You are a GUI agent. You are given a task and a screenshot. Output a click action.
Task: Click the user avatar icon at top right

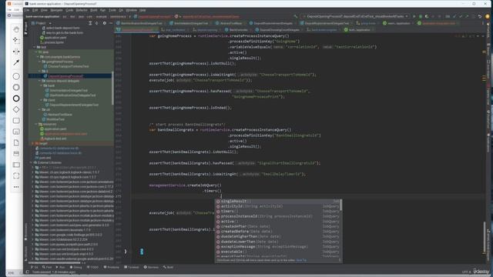point(488,16)
